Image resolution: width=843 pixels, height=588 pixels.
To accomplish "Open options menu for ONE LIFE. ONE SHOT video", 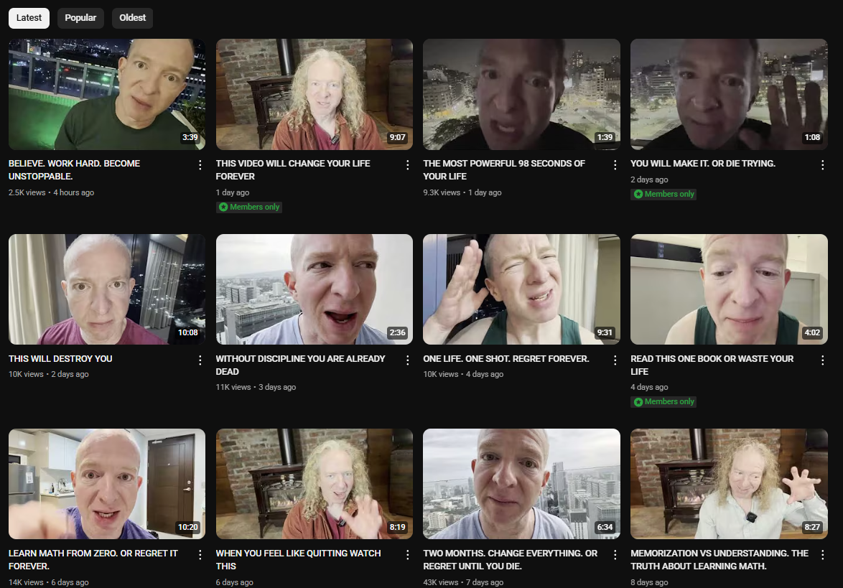I will point(615,360).
